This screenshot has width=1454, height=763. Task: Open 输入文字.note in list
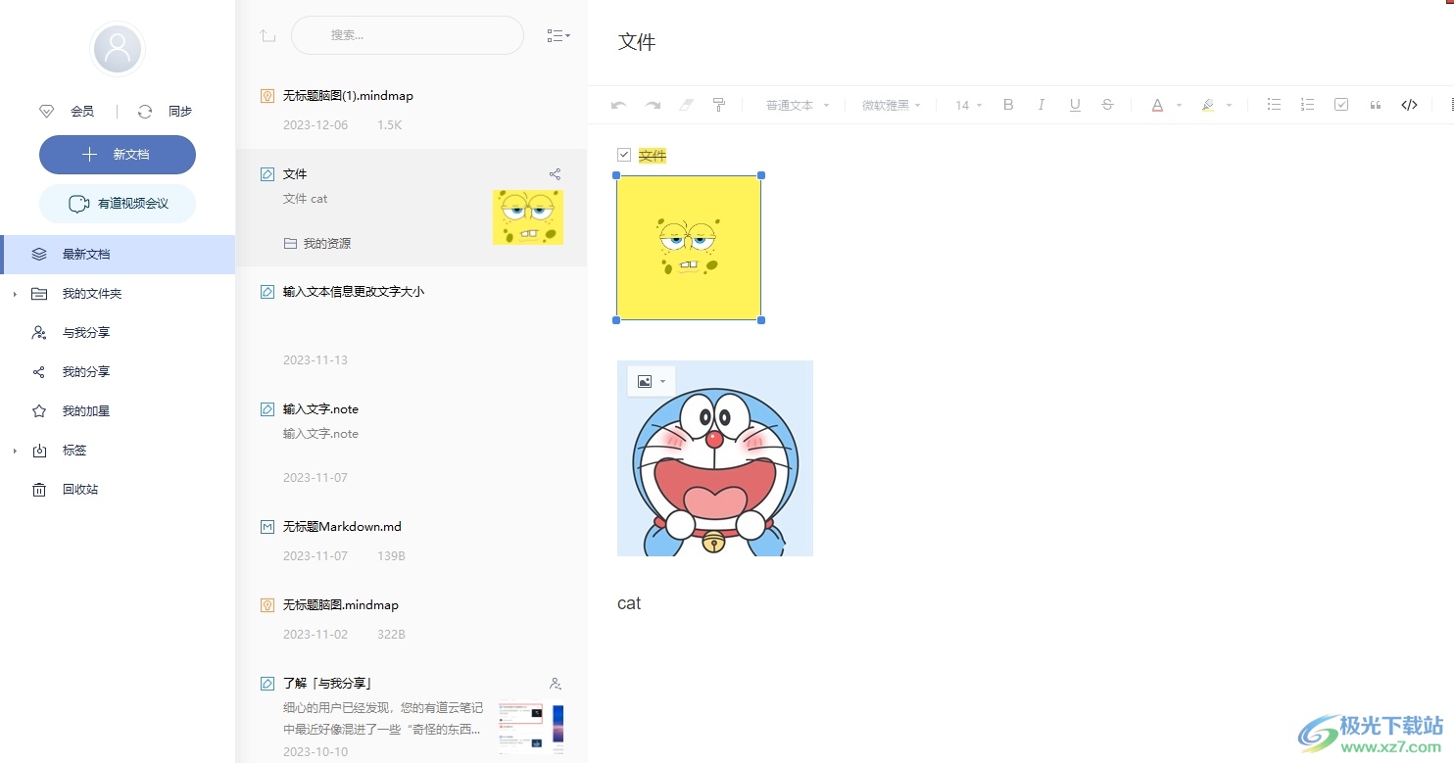tap(412, 443)
